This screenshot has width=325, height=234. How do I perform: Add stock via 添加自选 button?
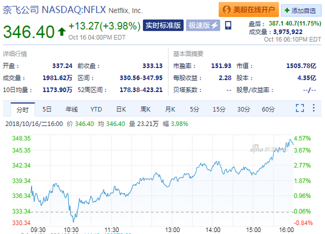coord(301,10)
